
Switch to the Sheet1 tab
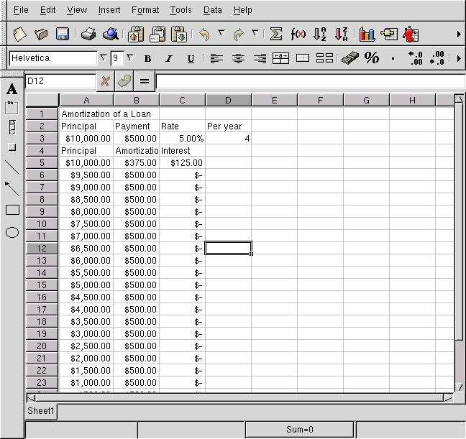tap(41, 411)
